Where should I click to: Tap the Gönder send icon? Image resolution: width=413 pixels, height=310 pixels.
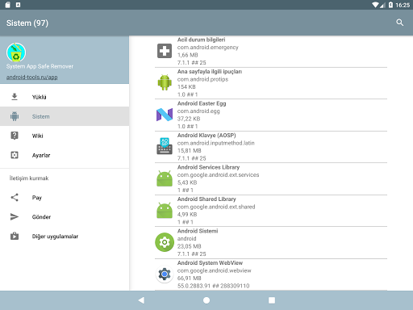coord(15,217)
